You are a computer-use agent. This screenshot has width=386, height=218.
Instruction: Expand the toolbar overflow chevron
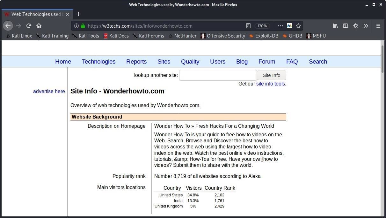click(x=366, y=26)
